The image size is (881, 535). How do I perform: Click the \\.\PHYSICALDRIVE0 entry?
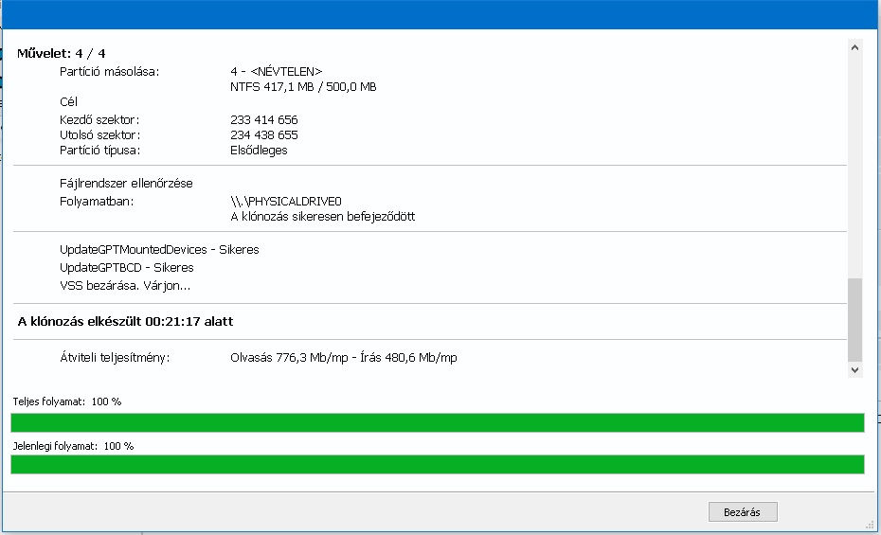(285, 202)
